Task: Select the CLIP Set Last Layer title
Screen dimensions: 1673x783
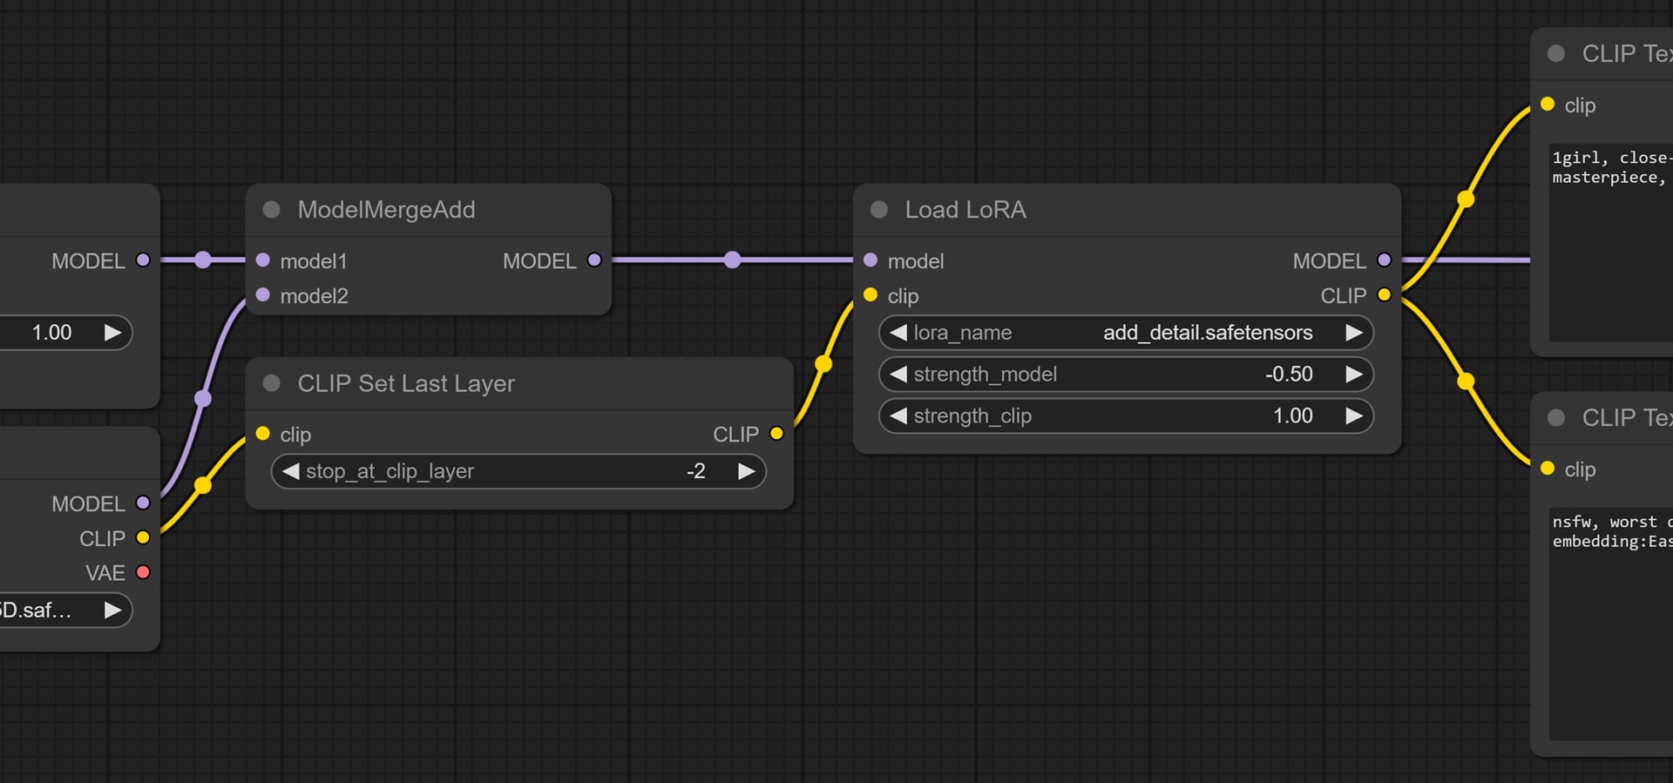Action: click(406, 383)
